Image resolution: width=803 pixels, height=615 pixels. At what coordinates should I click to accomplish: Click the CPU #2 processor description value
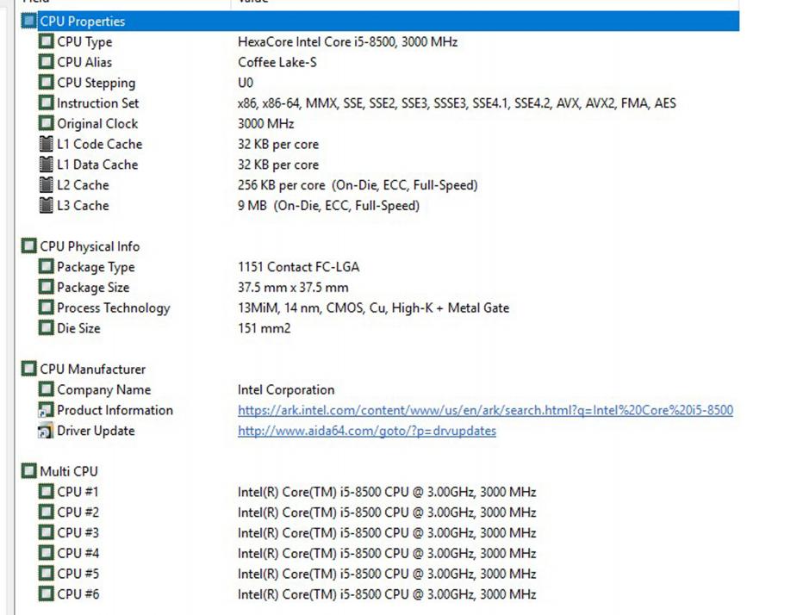[387, 512]
